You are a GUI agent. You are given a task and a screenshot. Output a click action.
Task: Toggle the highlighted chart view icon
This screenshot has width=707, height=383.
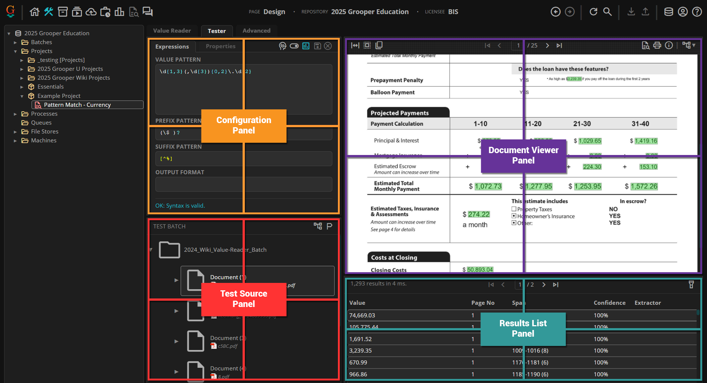click(306, 46)
